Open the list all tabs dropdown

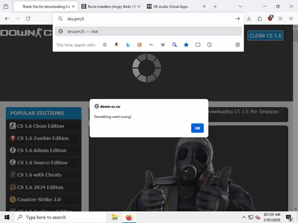(240, 6)
